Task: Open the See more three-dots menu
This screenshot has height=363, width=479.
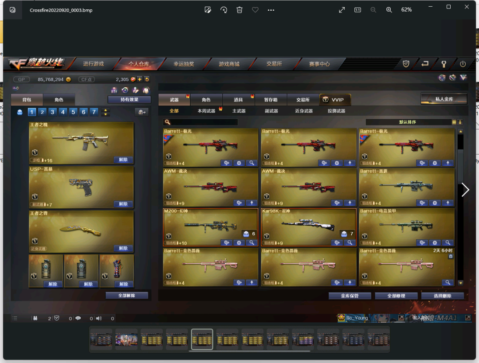Action: click(271, 10)
